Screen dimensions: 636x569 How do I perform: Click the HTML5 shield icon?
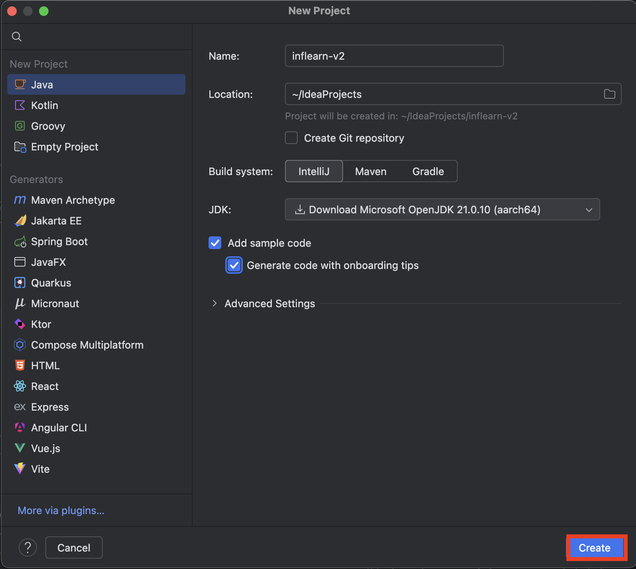click(x=20, y=365)
